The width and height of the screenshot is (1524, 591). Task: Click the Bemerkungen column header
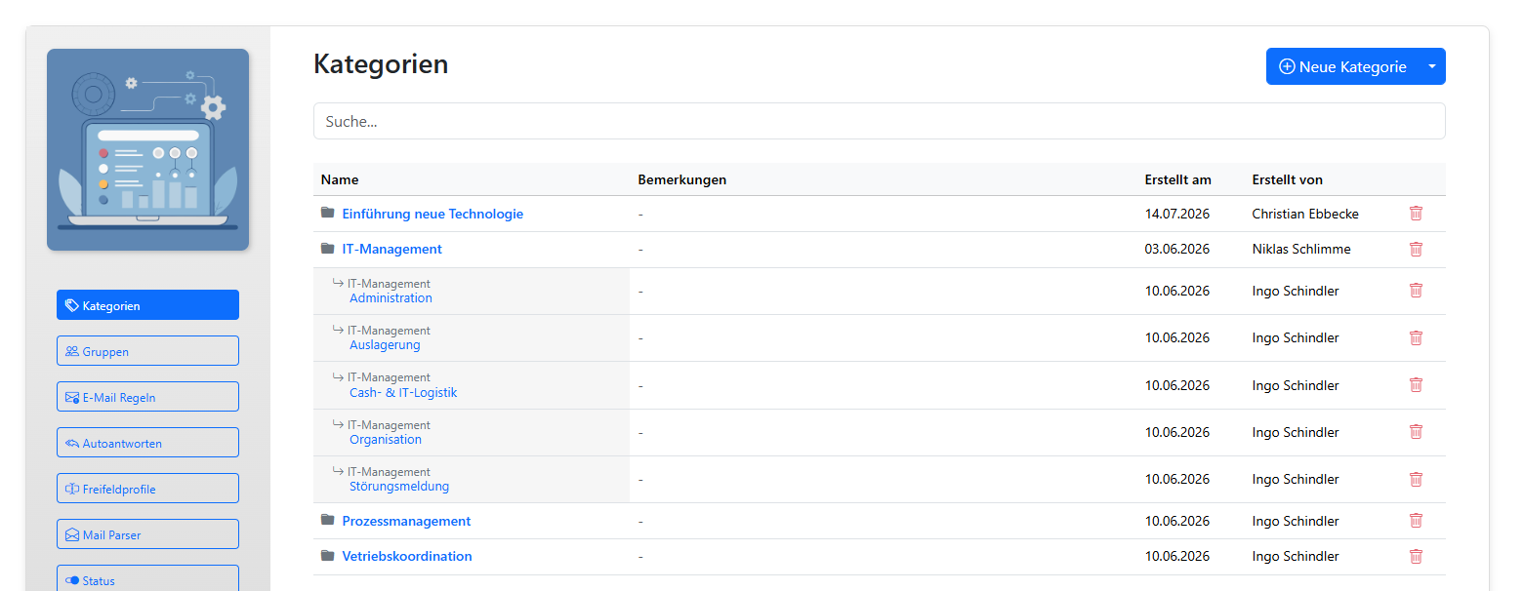pyautogui.click(x=682, y=179)
